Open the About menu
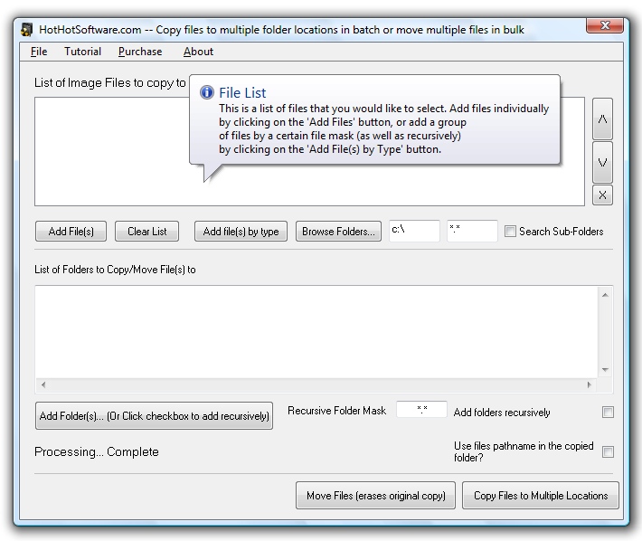The image size is (642, 541). 198,52
